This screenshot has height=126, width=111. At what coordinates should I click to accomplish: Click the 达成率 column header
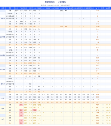click(108, 8)
